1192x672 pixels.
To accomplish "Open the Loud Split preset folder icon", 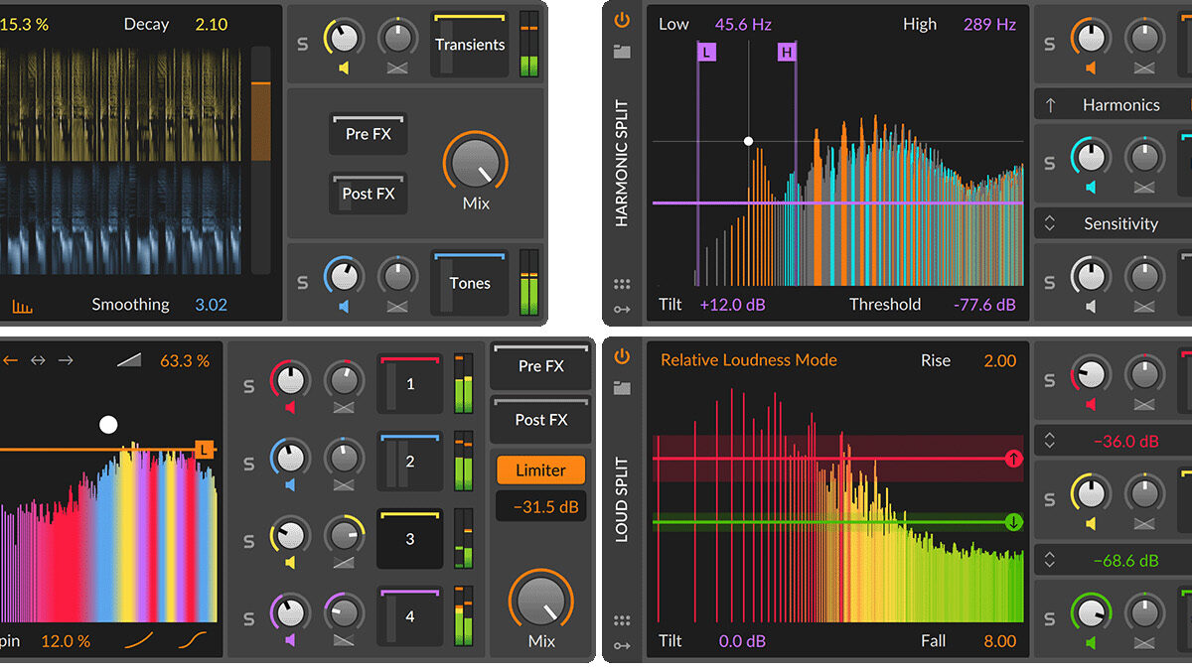I will pyautogui.click(x=622, y=388).
